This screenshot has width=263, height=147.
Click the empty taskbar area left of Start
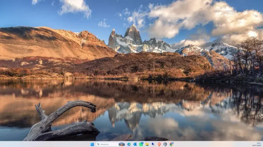pyautogui.click(x=45, y=144)
